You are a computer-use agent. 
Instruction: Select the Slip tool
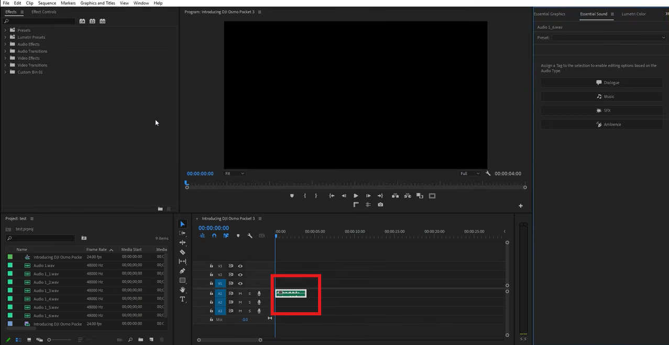point(182,261)
